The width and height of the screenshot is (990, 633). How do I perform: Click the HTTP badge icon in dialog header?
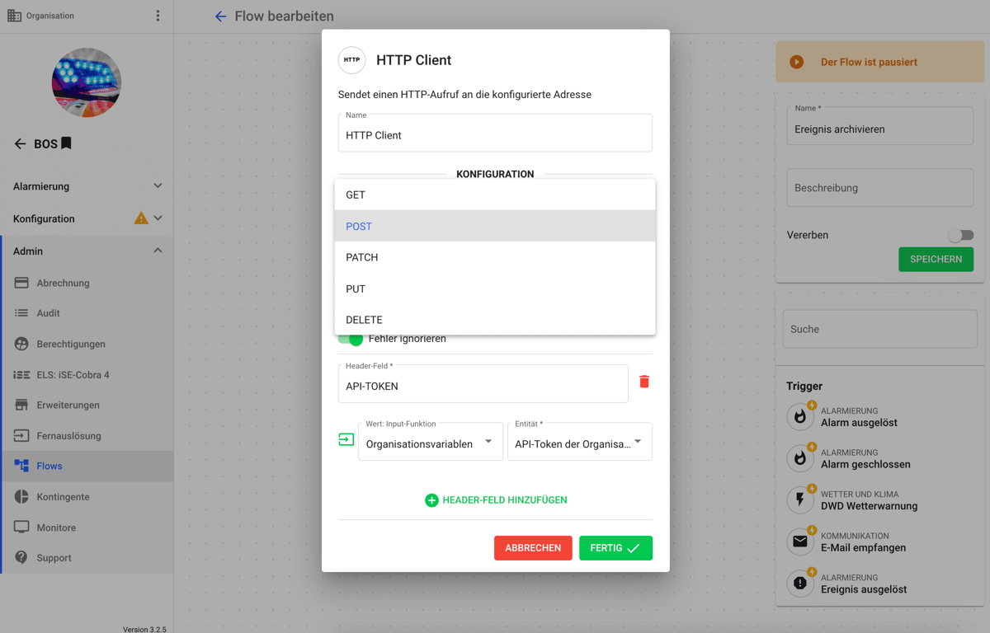(x=352, y=60)
